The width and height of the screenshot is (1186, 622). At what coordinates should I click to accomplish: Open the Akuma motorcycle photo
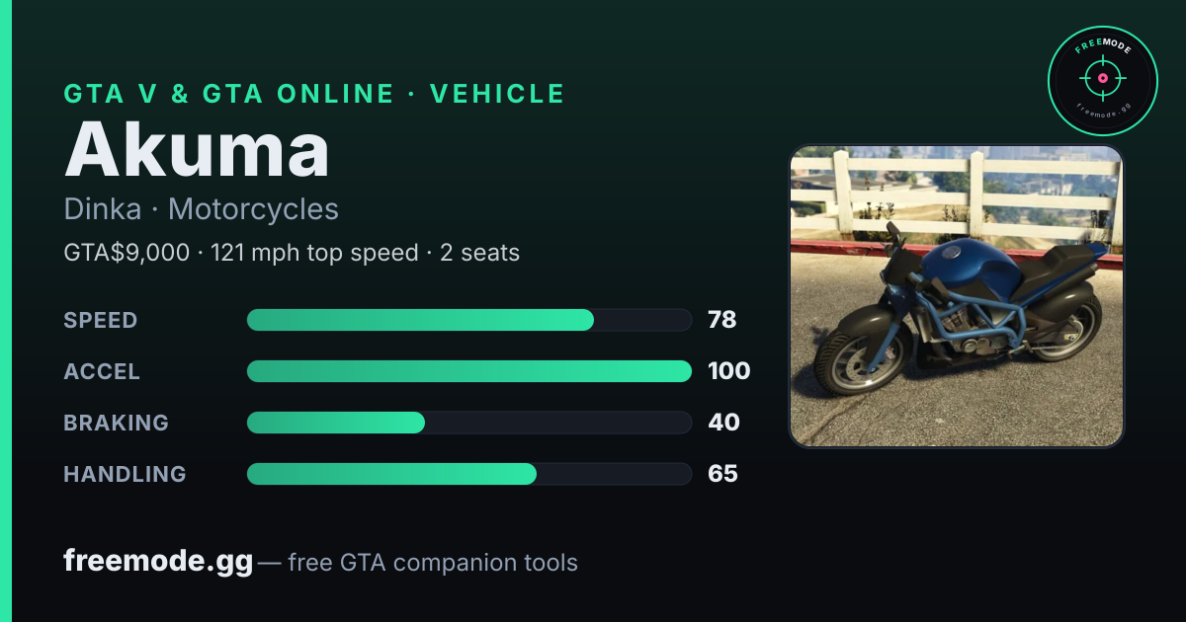click(957, 296)
